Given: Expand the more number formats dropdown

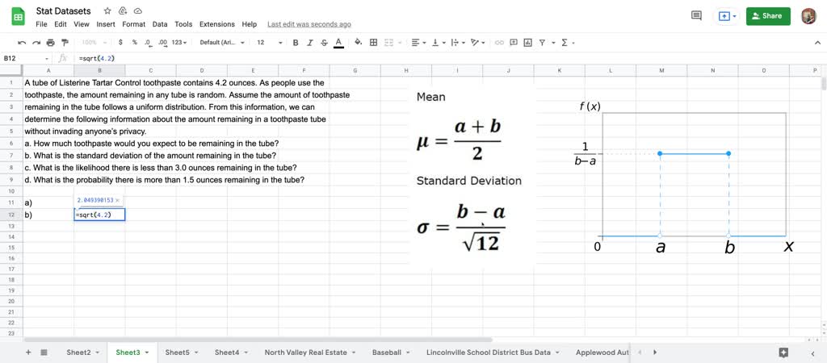Looking at the screenshot, I should click(180, 43).
